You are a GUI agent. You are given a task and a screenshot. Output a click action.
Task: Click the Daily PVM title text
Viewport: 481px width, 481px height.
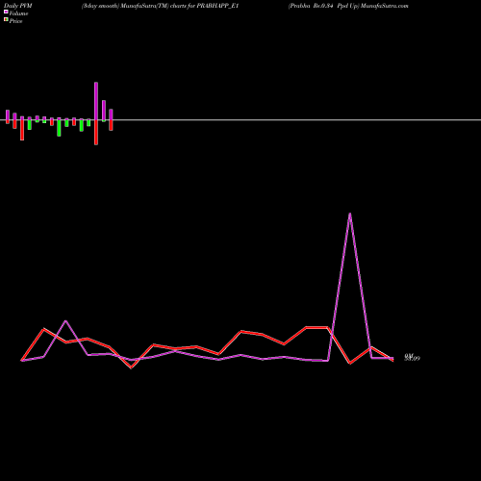(x=18, y=6)
